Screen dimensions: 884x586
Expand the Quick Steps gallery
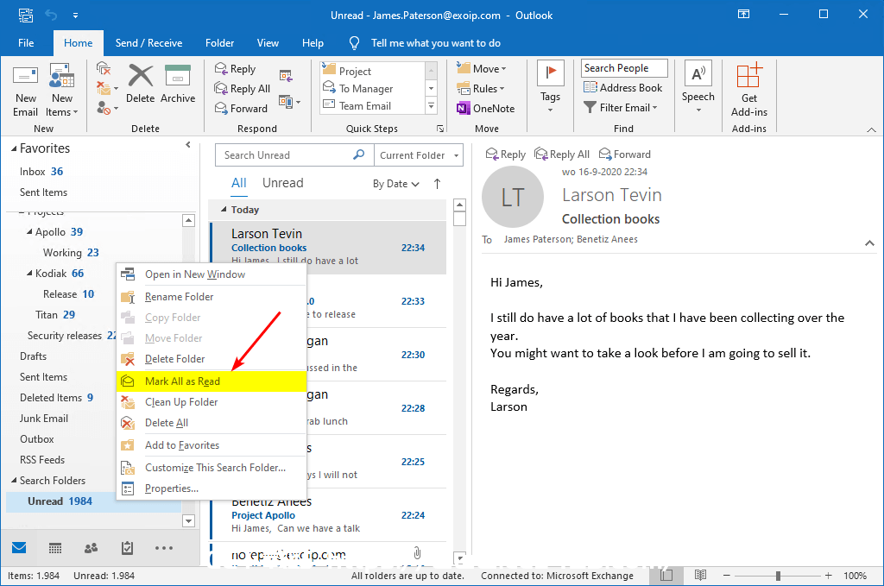432,106
